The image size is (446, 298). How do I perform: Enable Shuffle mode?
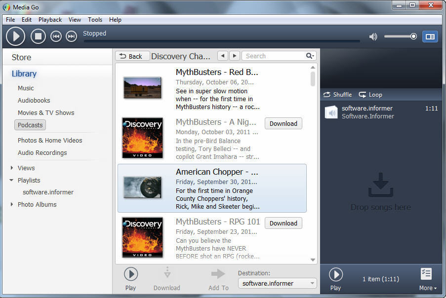(x=337, y=94)
